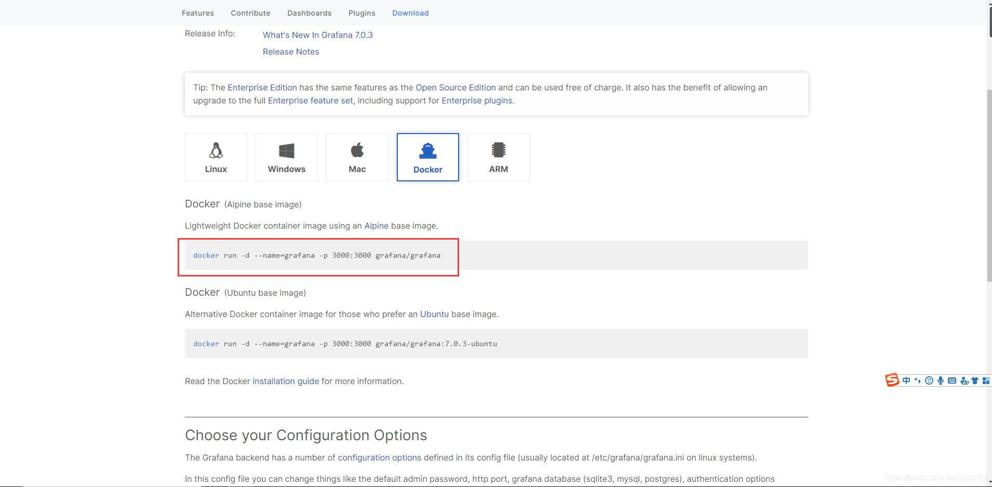This screenshot has width=992, height=487.
Task: Open the Sogou skin shirt icon
Action: coord(975,380)
